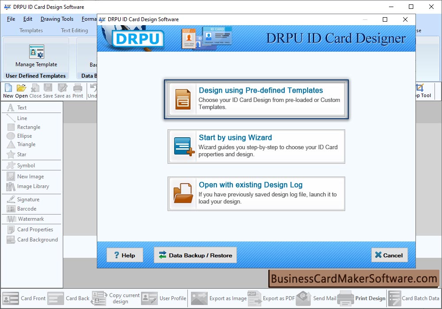Add a Watermark element
The height and width of the screenshot is (309, 442).
pyautogui.click(x=25, y=219)
